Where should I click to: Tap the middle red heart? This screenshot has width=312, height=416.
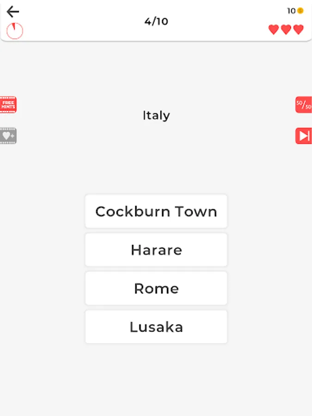286,30
